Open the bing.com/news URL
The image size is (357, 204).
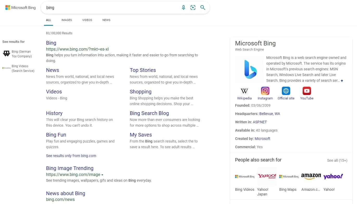(x=60, y=200)
